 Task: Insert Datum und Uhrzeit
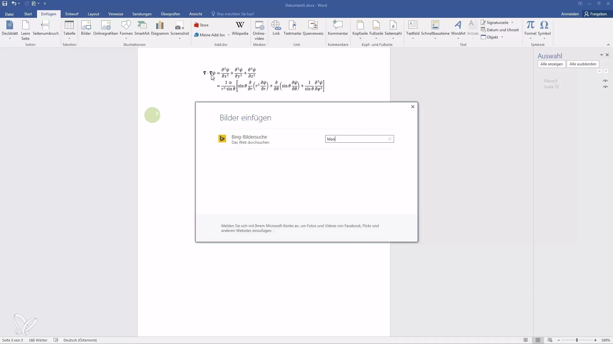(x=500, y=30)
